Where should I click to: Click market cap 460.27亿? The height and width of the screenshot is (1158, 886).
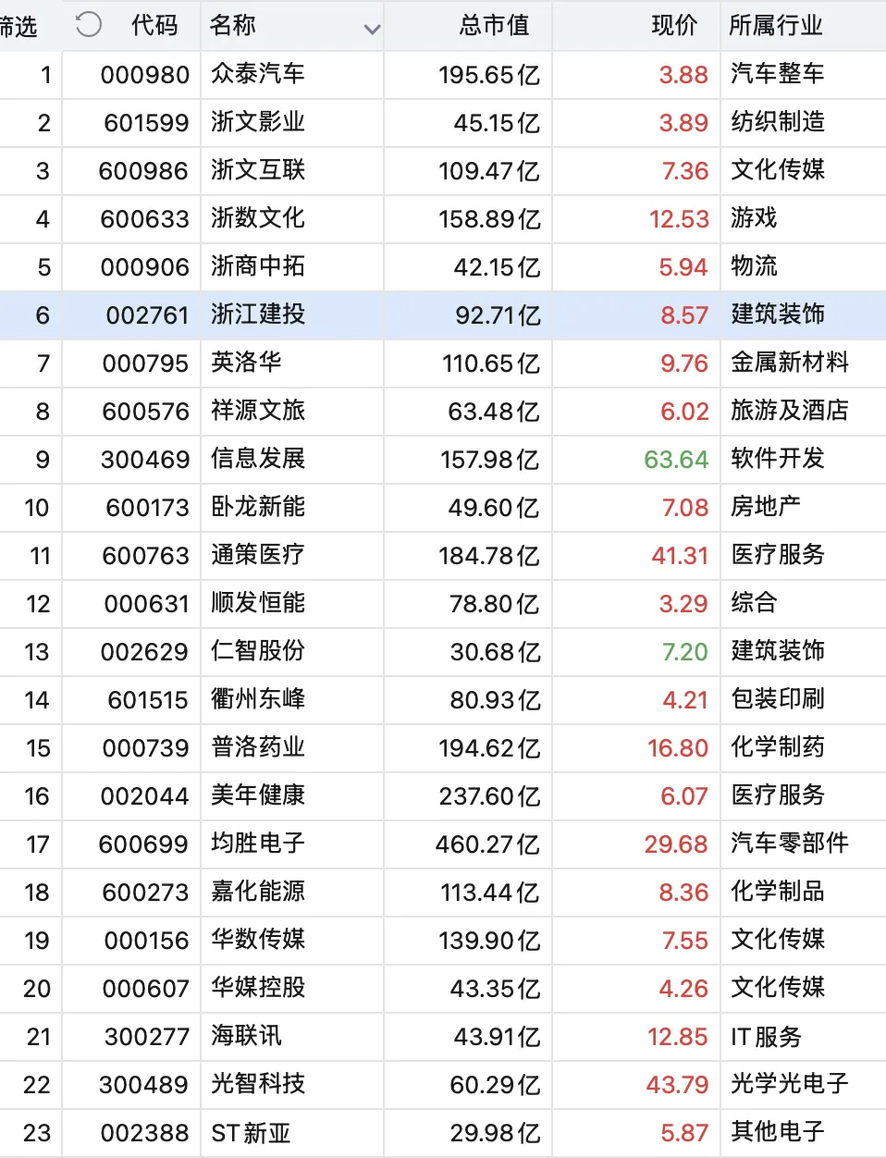pyautogui.click(x=488, y=844)
